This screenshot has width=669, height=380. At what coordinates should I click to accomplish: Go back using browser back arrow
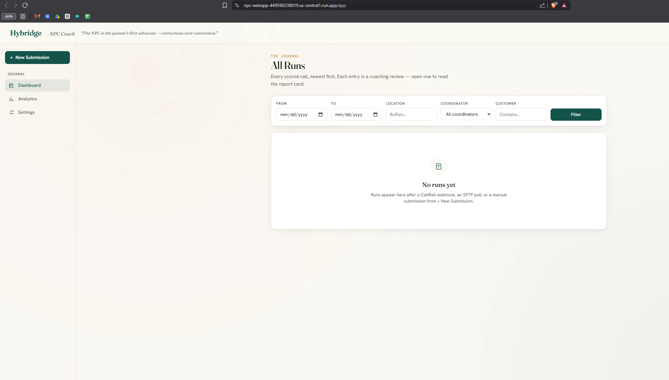(6, 5)
